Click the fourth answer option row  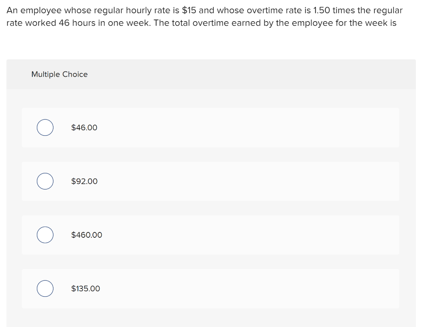coord(210,288)
